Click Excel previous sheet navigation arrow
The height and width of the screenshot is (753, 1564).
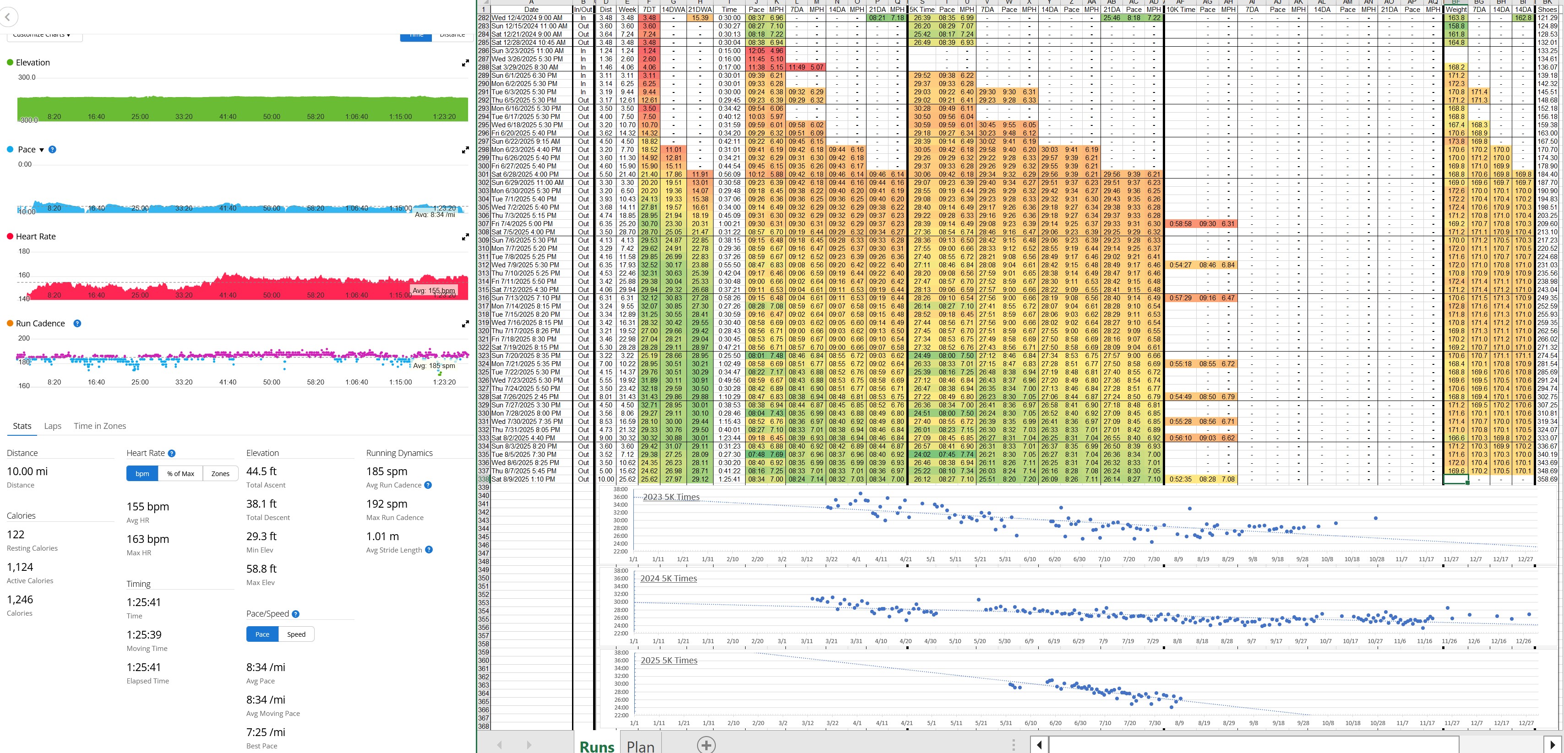pyautogui.click(x=499, y=744)
